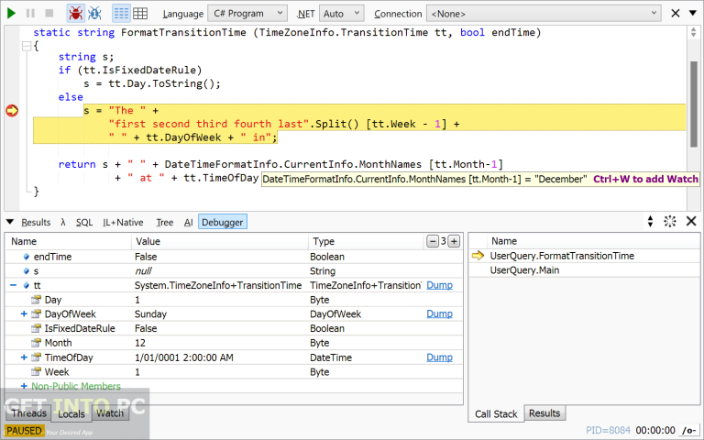Toggle the blue bug break-on-exceptions icon

[94, 14]
